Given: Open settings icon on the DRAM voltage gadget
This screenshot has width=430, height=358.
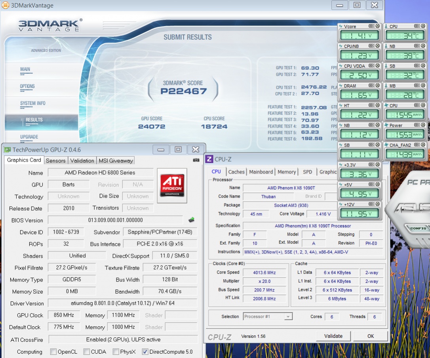Looking at the screenshot, I should [x=371, y=85].
